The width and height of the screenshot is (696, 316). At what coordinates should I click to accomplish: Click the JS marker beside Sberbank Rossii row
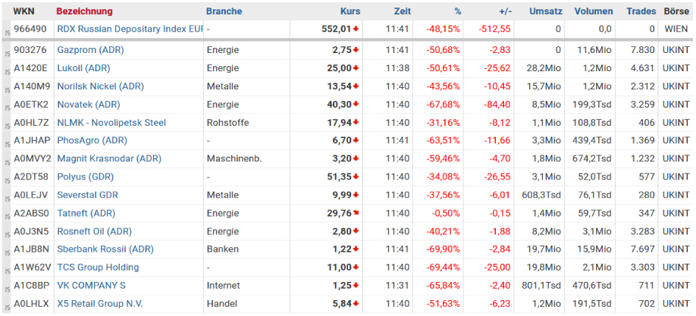(7, 251)
